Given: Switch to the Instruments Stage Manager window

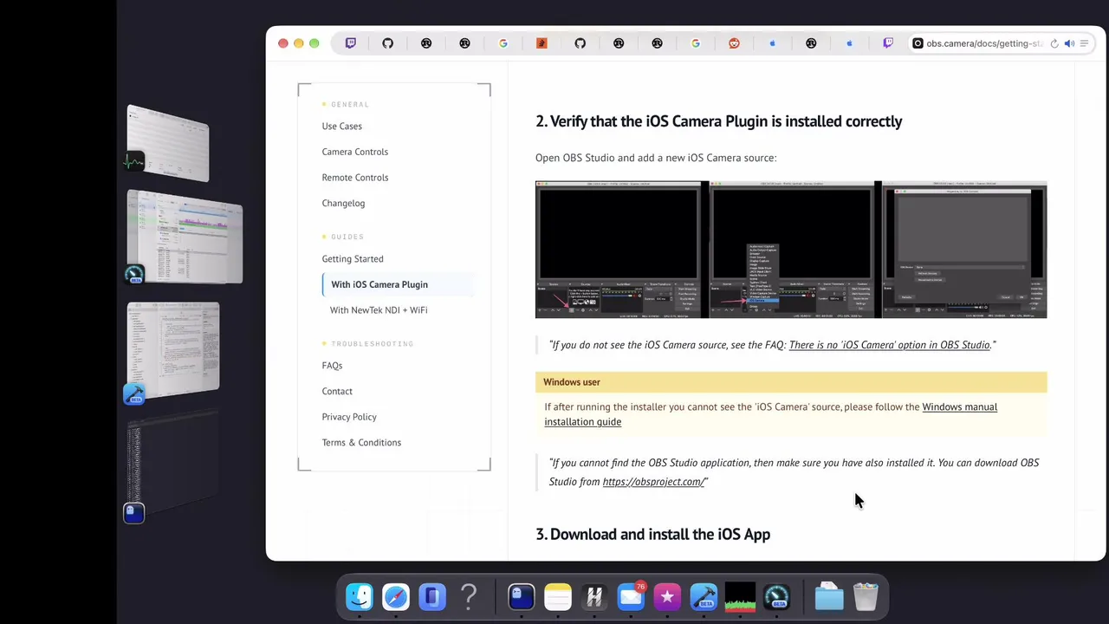Looking at the screenshot, I should 185,237.
